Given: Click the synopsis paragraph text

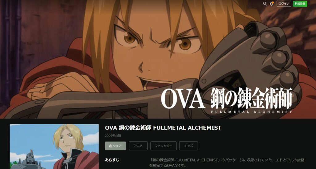Looking at the screenshot, I should pos(227,163).
